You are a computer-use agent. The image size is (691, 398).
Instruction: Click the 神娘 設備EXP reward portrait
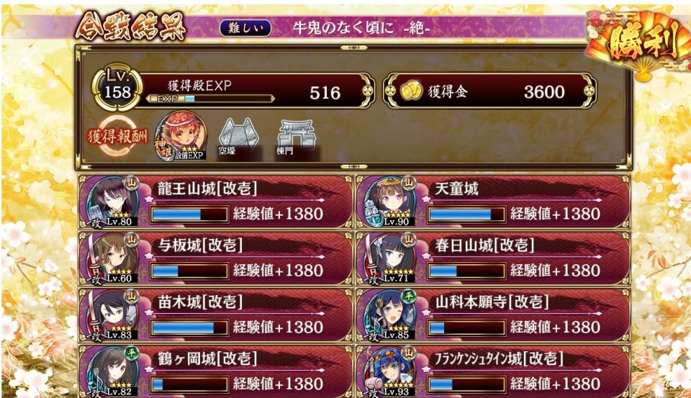[x=181, y=135]
